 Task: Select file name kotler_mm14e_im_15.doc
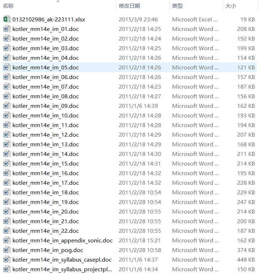pos(46,163)
